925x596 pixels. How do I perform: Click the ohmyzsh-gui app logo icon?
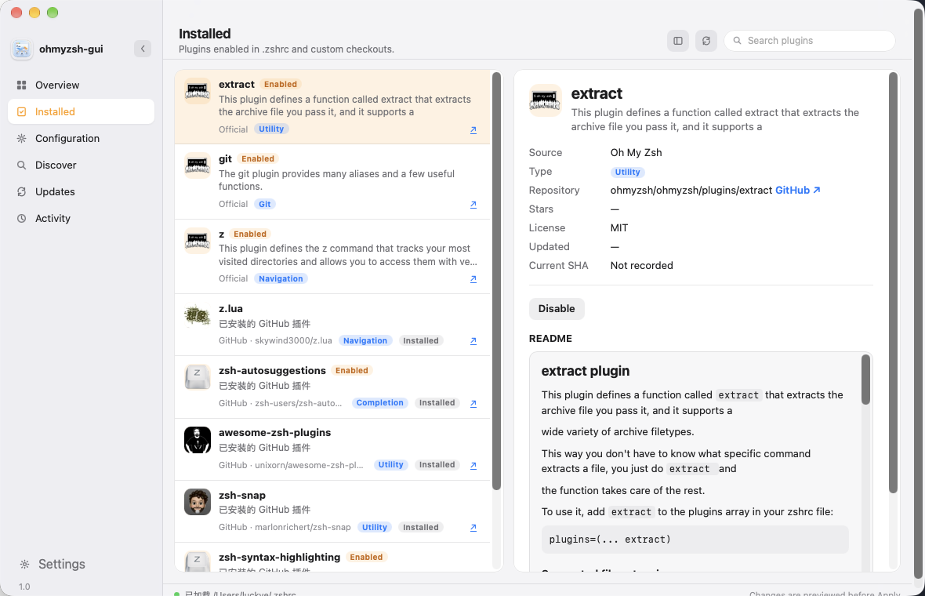click(x=22, y=49)
